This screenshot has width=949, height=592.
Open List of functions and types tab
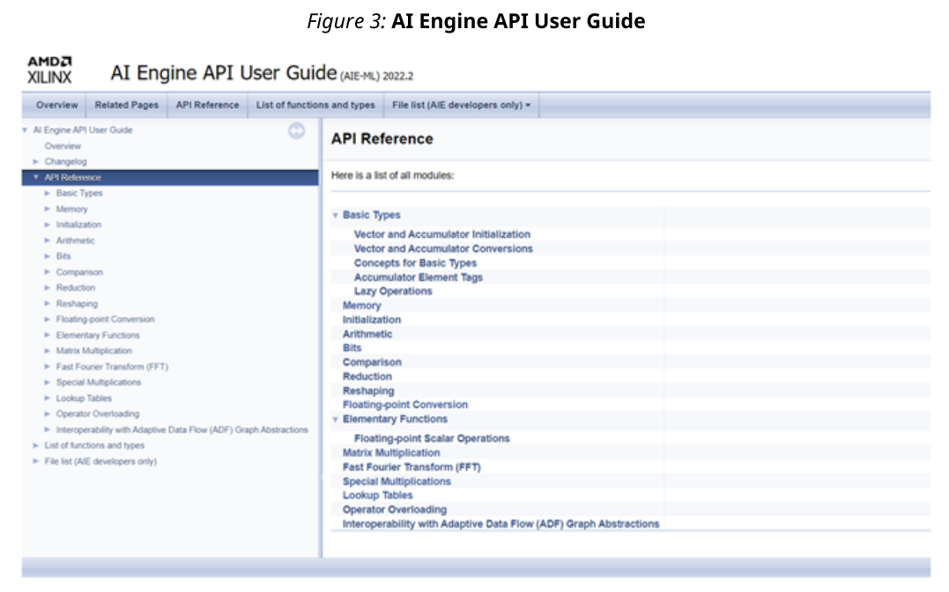pos(315,105)
